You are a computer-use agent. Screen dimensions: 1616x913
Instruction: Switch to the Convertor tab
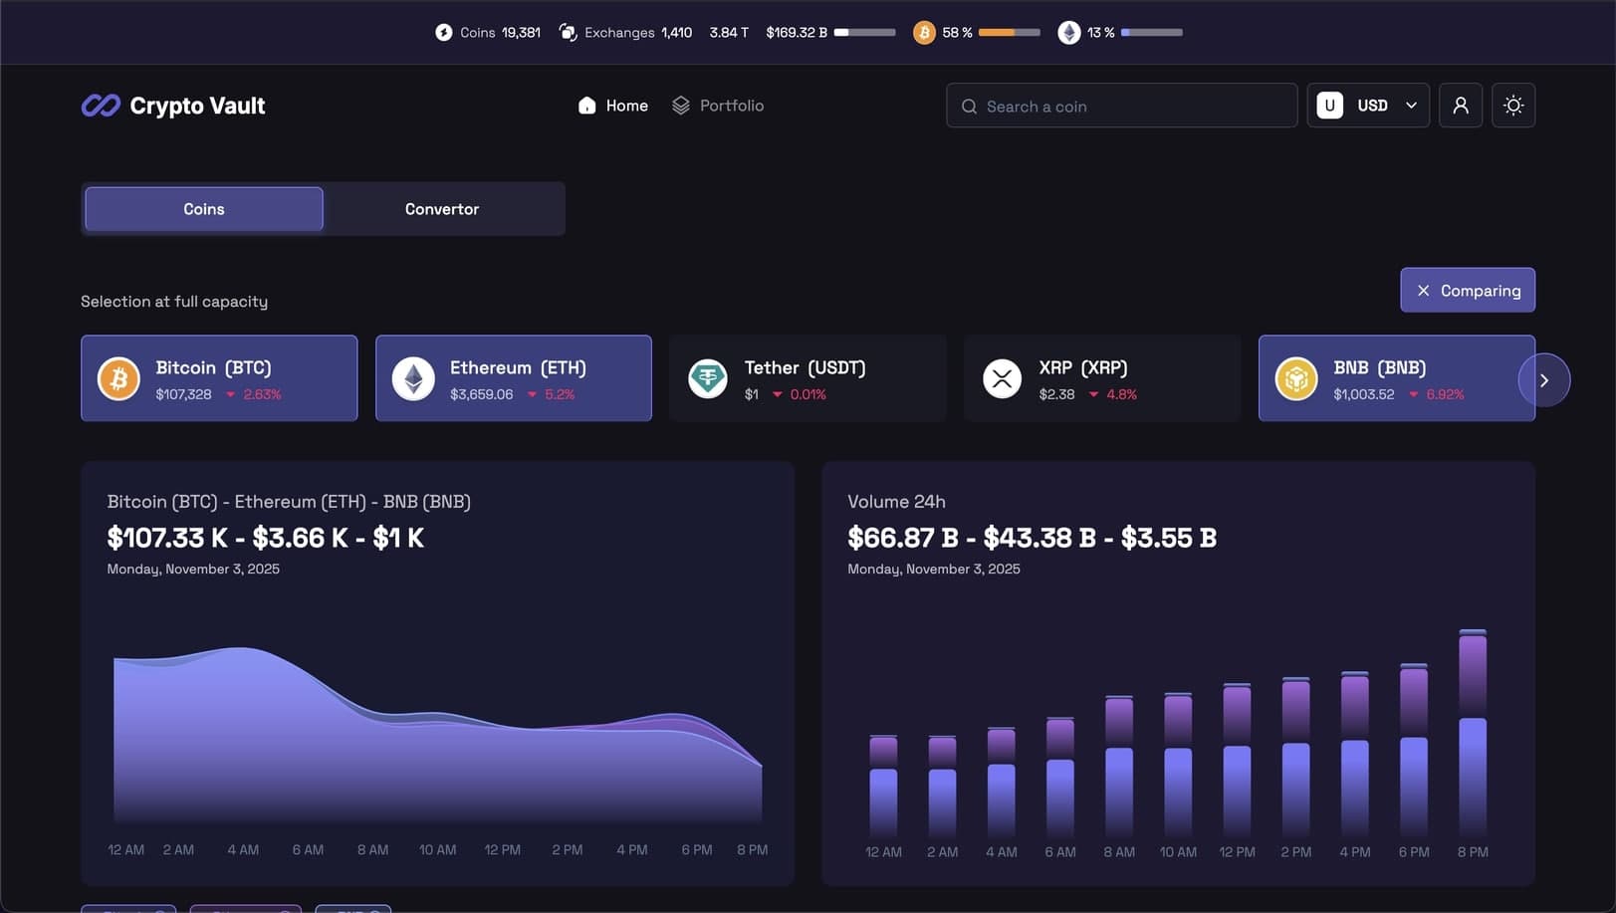tap(441, 208)
